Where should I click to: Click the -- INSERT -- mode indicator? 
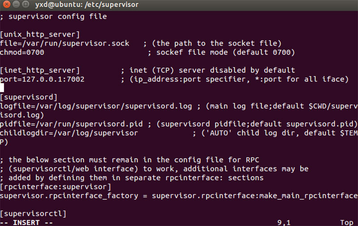[26, 222]
